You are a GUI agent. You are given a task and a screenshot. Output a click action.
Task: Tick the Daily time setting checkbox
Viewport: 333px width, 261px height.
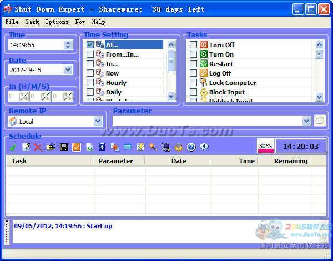point(90,92)
